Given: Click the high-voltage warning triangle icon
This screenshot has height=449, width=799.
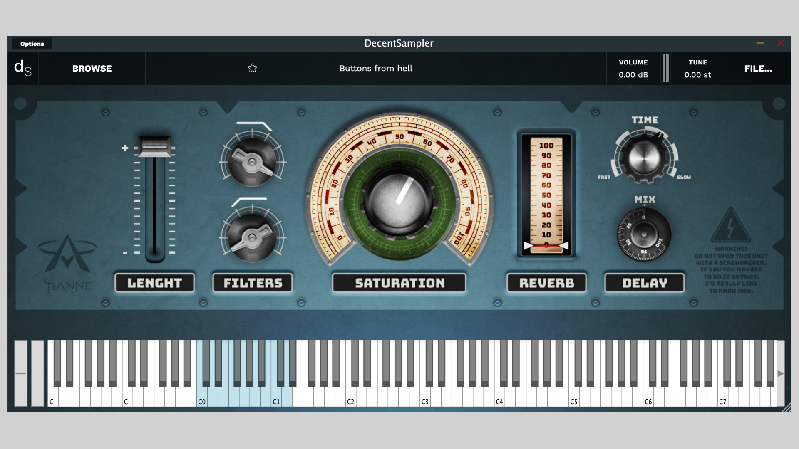Looking at the screenshot, I should (x=731, y=225).
